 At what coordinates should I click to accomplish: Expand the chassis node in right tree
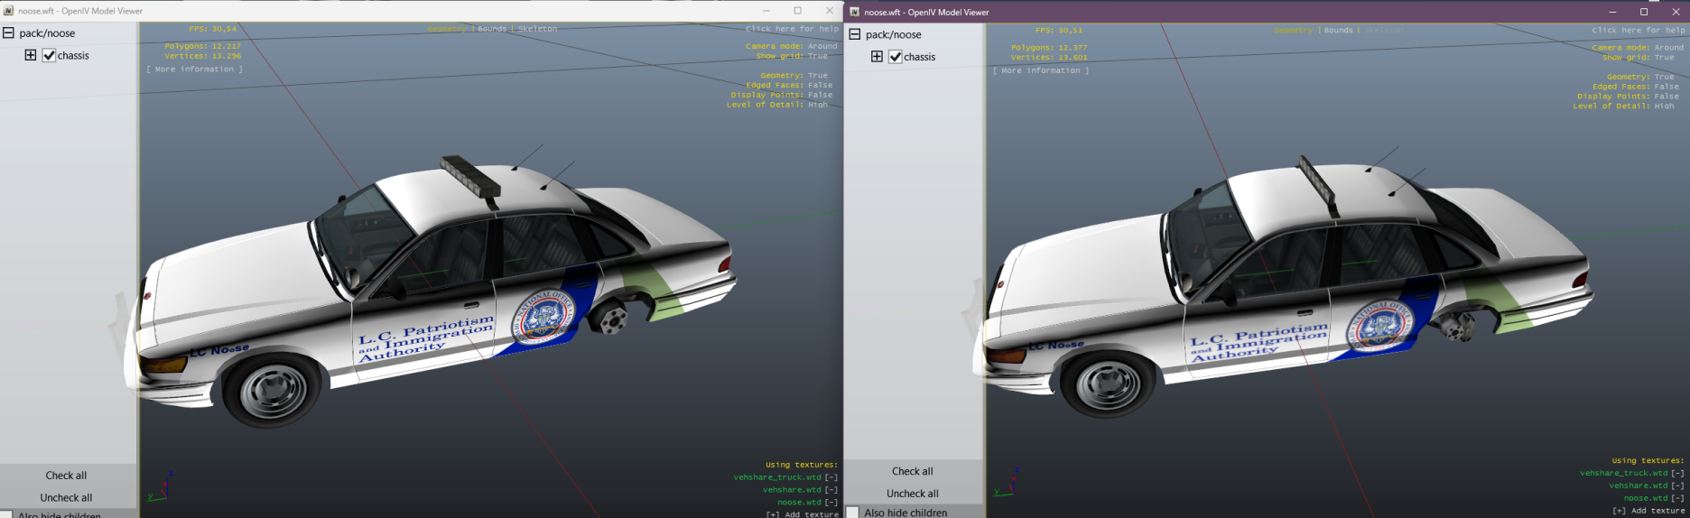point(877,57)
